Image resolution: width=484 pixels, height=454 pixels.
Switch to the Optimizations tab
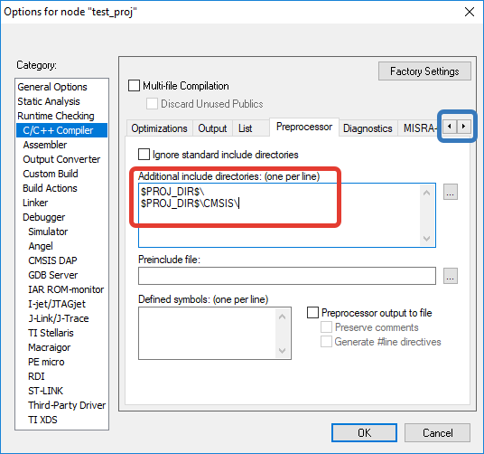tap(159, 128)
